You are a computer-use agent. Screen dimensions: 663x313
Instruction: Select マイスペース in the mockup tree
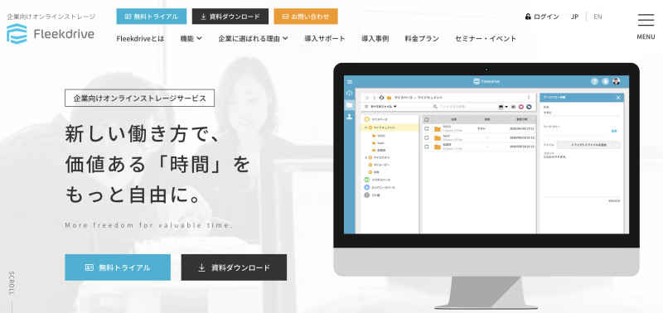tap(376, 119)
